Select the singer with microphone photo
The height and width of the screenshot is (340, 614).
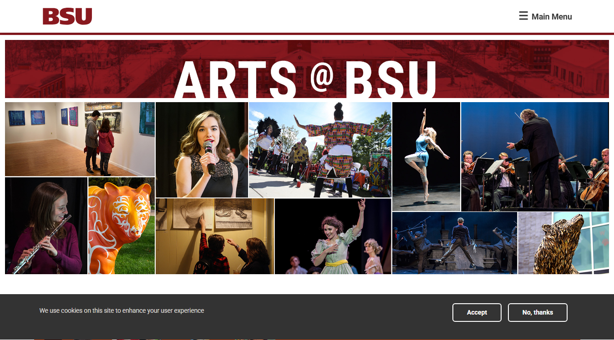click(202, 150)
